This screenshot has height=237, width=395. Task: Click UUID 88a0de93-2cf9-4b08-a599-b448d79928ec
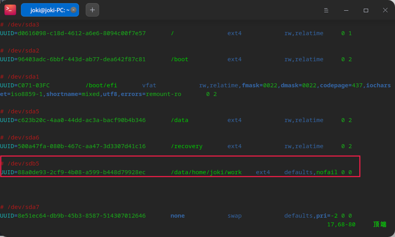(x=82, y=172)
